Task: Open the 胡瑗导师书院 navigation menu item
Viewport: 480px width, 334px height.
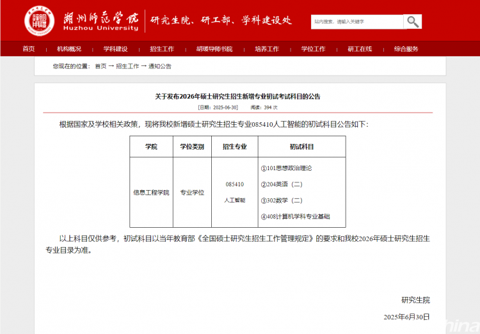Action: point(214,49)
